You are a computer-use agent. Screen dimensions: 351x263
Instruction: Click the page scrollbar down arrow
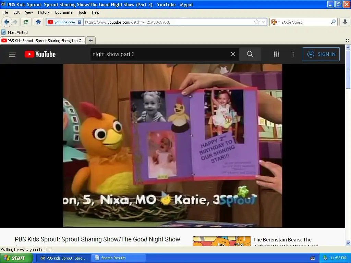(x=348, y=243)
